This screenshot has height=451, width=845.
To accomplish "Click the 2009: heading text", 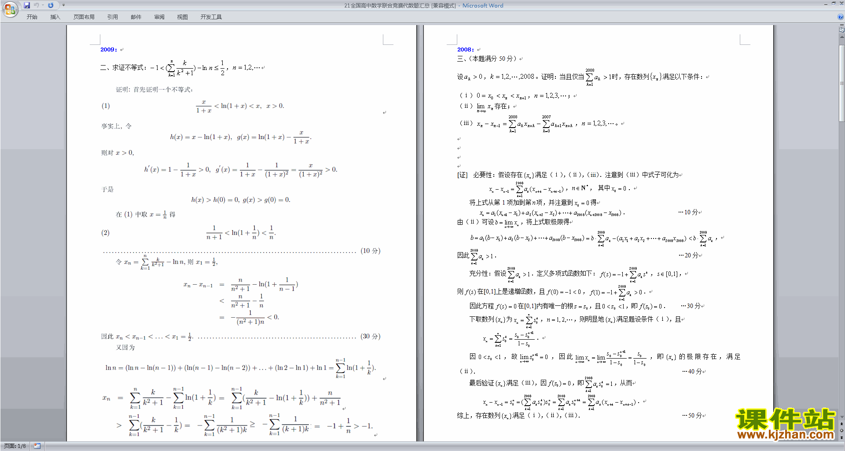I will [x=109, y=50].
